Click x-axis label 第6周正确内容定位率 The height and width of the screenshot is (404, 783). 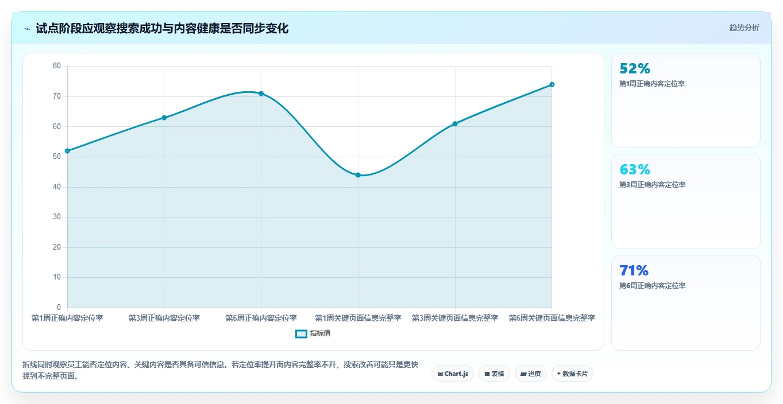[261, 318]
